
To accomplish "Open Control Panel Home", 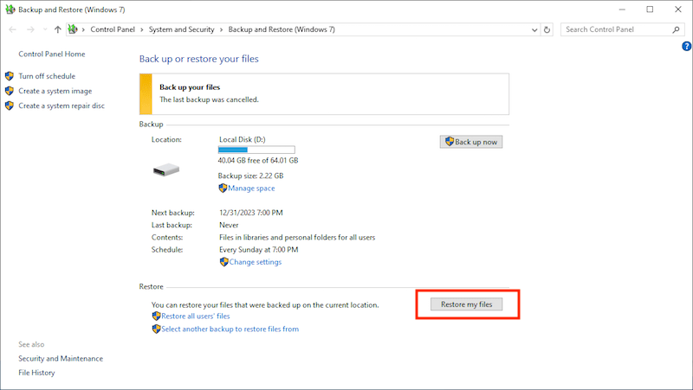I will [x=52, y=54].
